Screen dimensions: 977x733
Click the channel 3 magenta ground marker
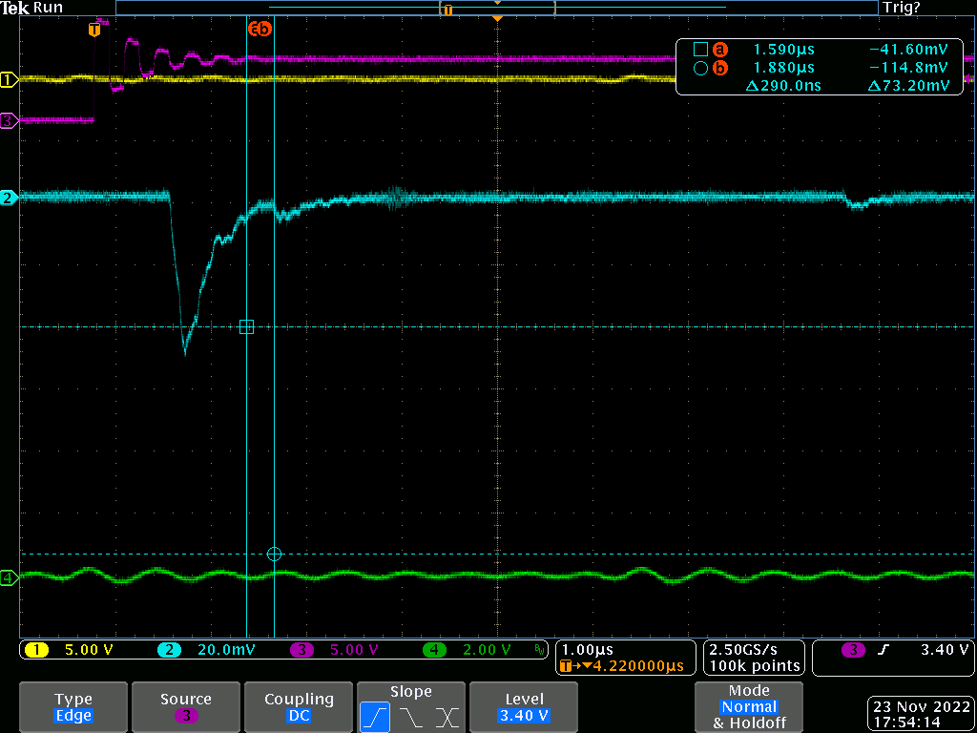click(x=9, y=120)
